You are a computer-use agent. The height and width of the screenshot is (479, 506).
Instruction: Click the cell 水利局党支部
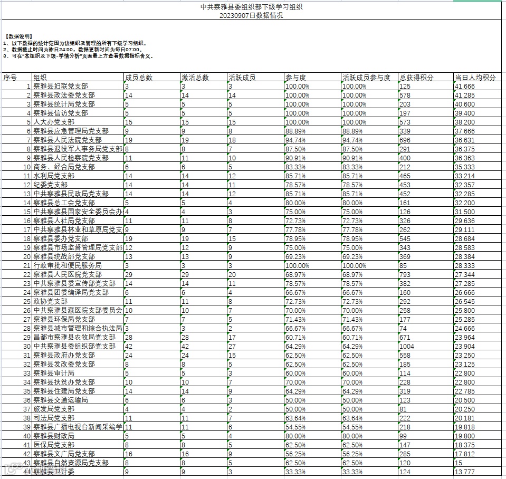pyautogui.click(x=78, y=176)
